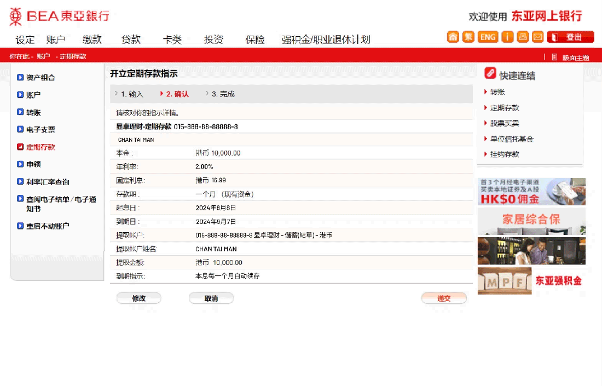Click the 2.00% interest rate value
The width and height of the screenshot is (602, 386).
204,166
